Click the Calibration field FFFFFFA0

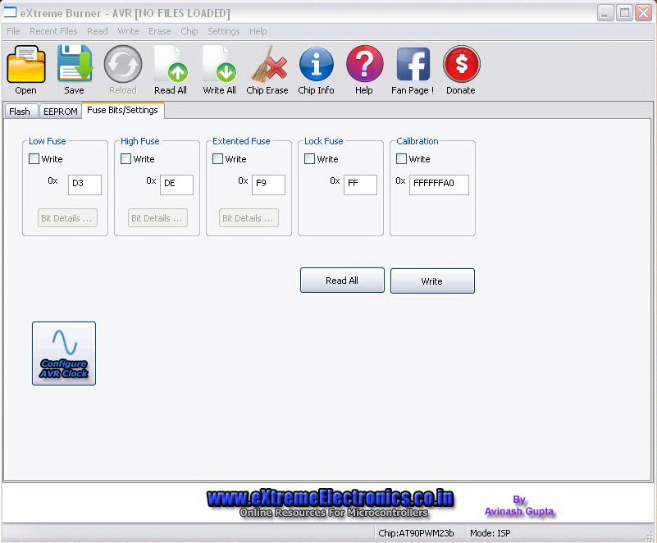click(439, 185)
